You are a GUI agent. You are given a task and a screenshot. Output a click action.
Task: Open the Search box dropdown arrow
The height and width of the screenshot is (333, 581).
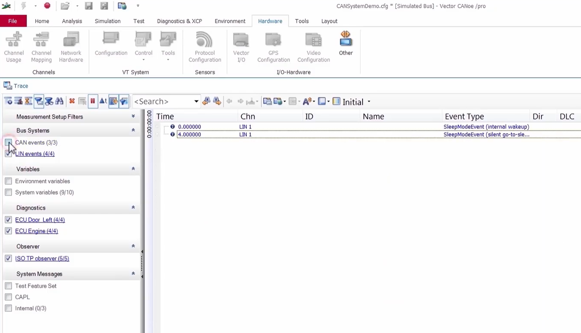click(196, 101)
